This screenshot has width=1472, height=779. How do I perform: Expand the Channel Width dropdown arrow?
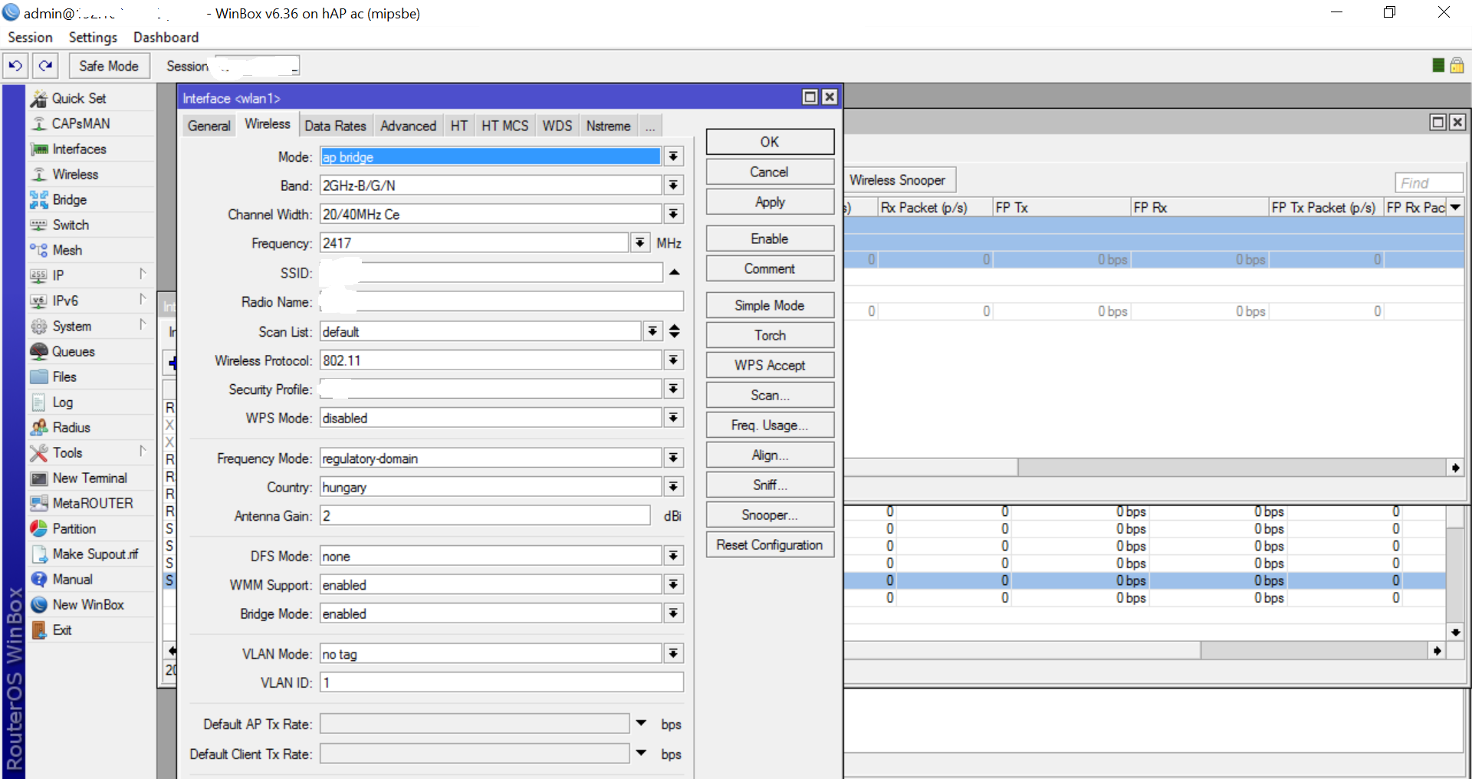(x=673, y=214)
